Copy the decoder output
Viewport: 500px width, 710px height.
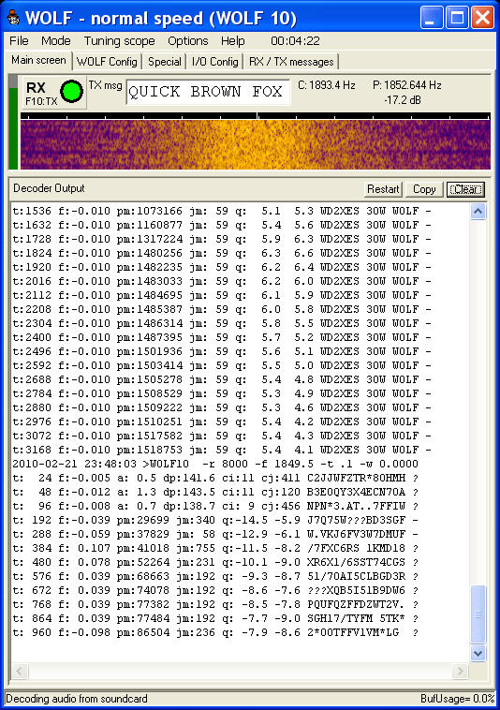coord(424,189)
